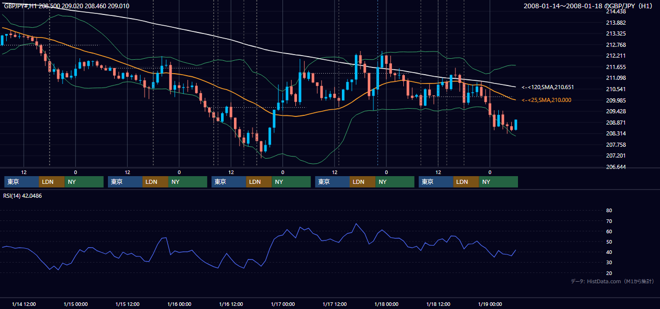
Task: Click the RSI 30 level label
Action: pos(609,262)
